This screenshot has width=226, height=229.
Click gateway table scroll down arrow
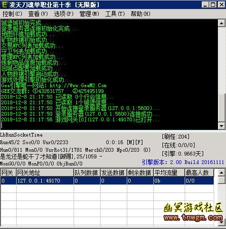pyautogui.click(x=221, y=222)
